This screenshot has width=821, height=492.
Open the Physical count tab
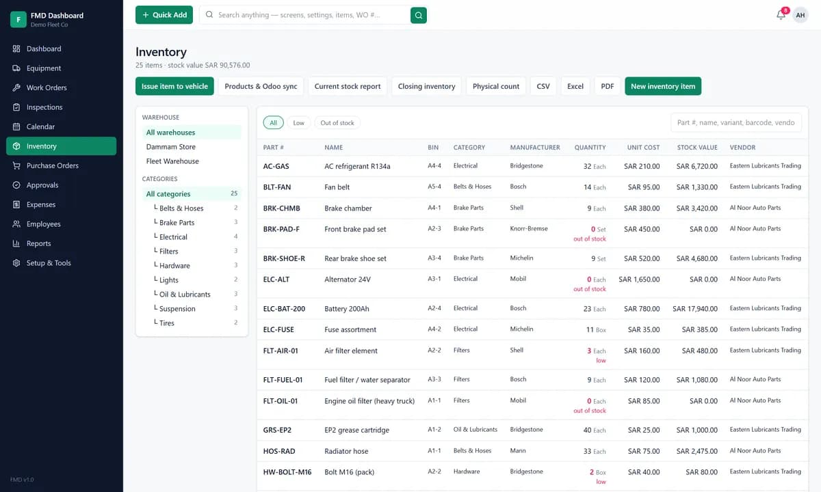(x=496, y=86)
